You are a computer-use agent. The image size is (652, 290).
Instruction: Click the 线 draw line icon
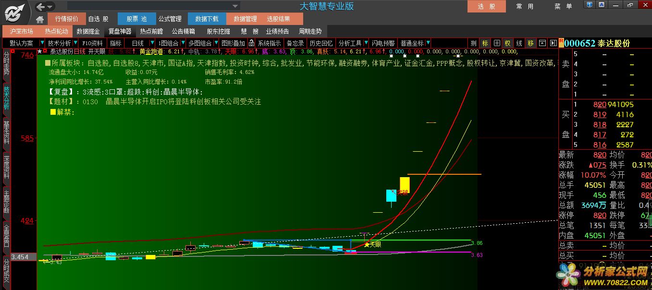pyautogui.click(x=519, y=43)
